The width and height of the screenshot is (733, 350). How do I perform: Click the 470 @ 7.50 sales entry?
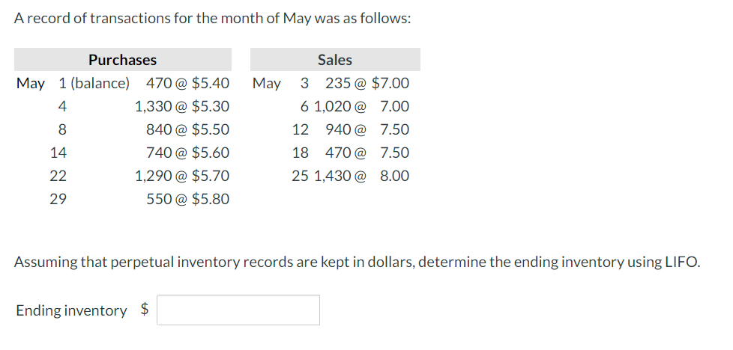pos(367,153)
